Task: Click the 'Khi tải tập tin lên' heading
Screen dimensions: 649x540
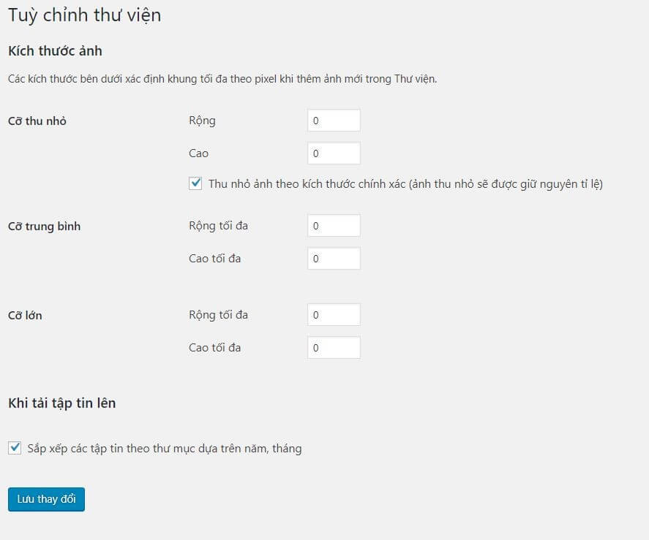Action: pos(61,403)
